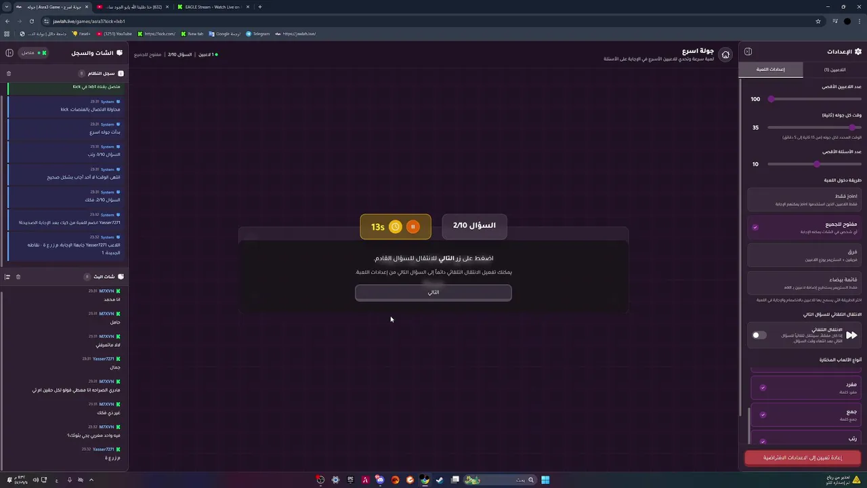Click the gear icon next to الإعدادات
This screenshot has height=488, width=867.
pyautogui.click(x=858, y=52)
